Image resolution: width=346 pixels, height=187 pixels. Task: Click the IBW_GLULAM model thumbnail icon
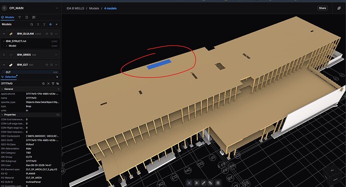(11, 33)
